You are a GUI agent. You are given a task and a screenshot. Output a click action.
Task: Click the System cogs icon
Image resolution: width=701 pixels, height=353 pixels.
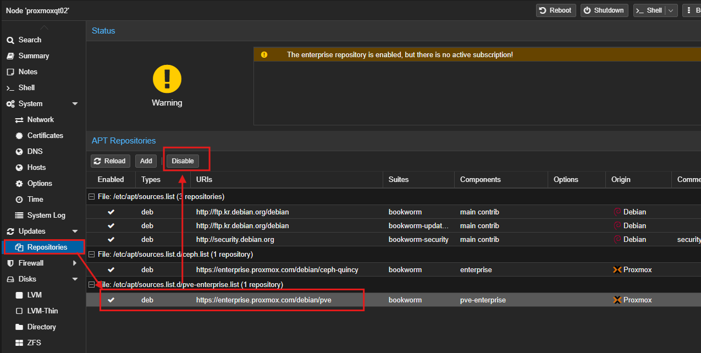[10, 103]
